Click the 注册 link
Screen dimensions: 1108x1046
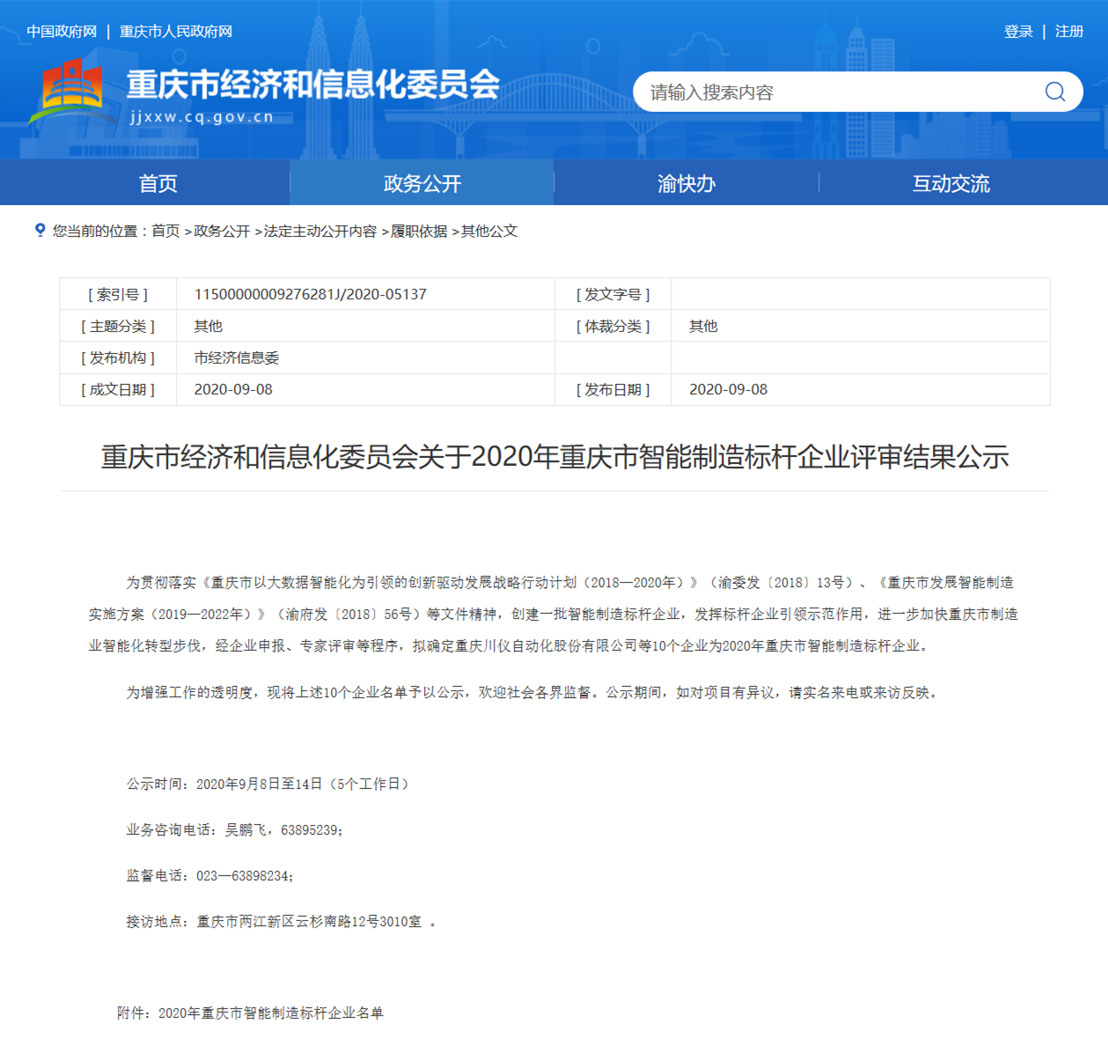(1069, 32)
